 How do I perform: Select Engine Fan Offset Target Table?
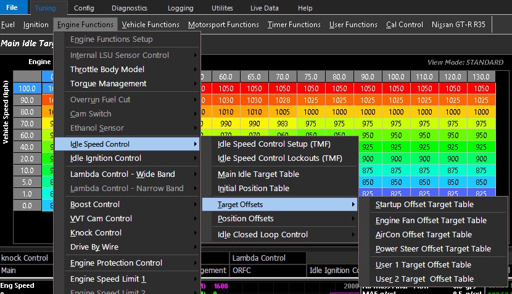[x=431, y=220]
